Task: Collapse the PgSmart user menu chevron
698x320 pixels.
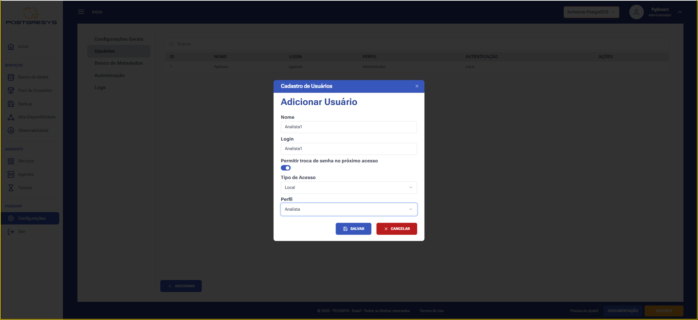Action: 680,12
